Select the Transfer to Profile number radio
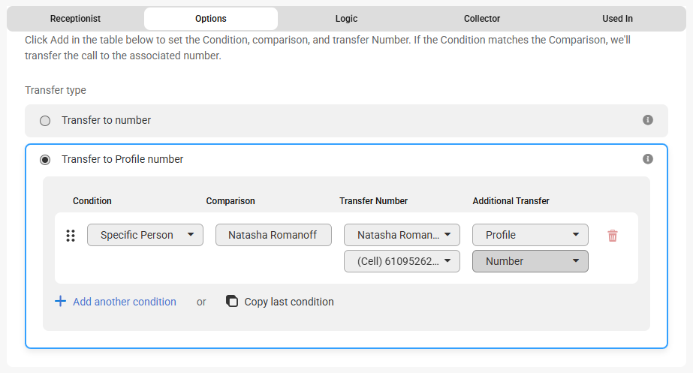The image size is (693, 373). pos(45,160)
